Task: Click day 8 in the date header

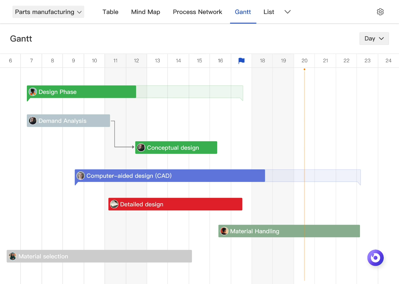Action: [52, 61]
